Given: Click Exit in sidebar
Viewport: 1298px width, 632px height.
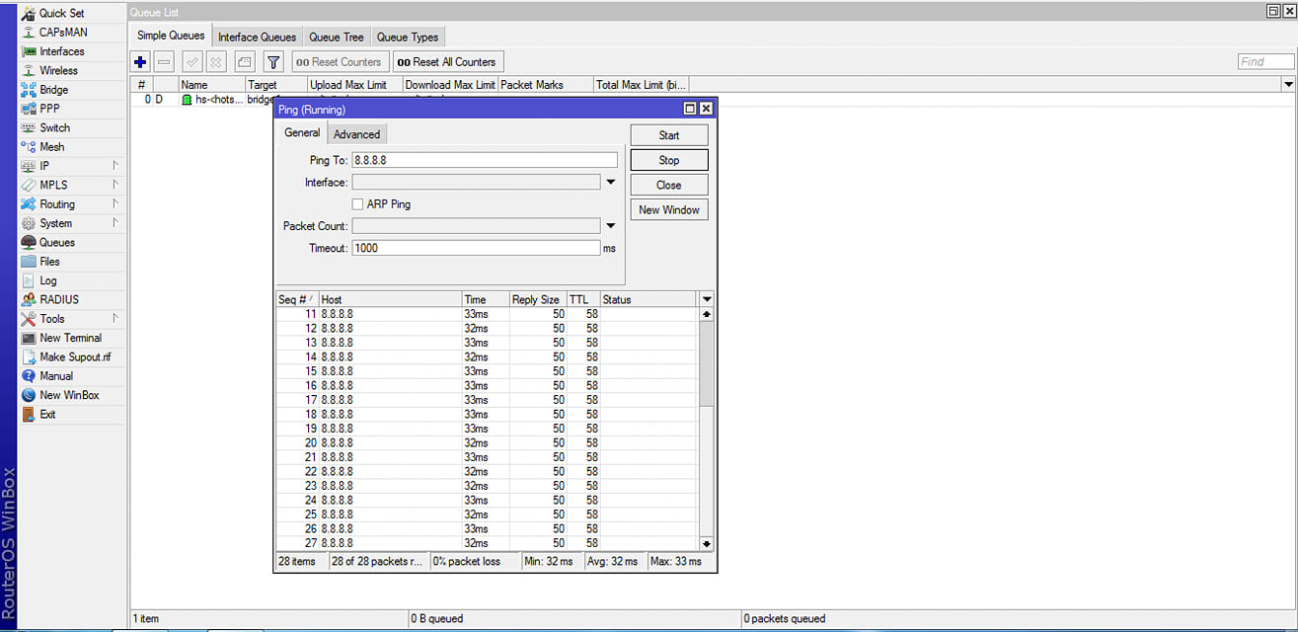Looking at the screenshot, I should tap(47, 415).
